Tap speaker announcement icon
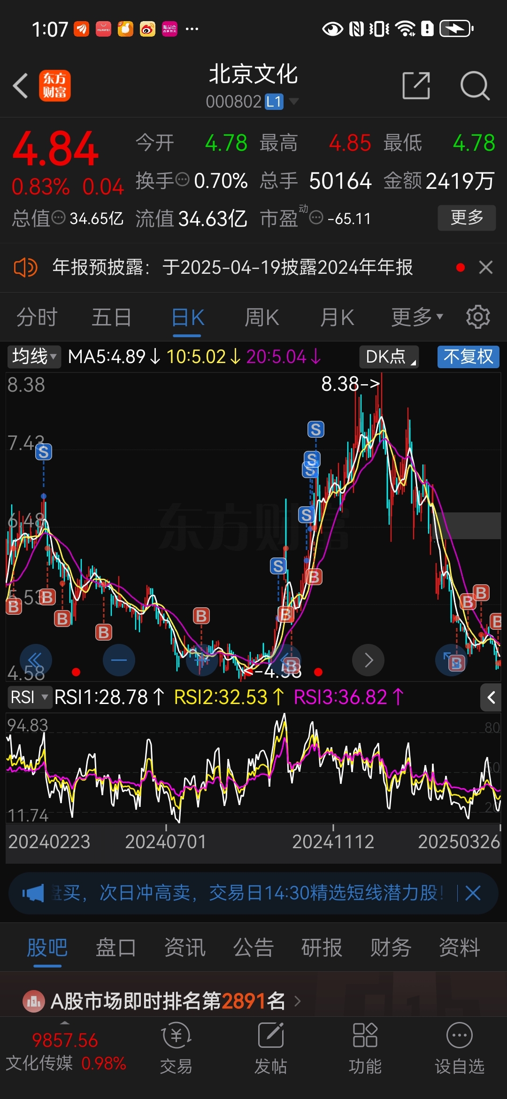This screenshot has height=1099, width=507. pos(26,268)
